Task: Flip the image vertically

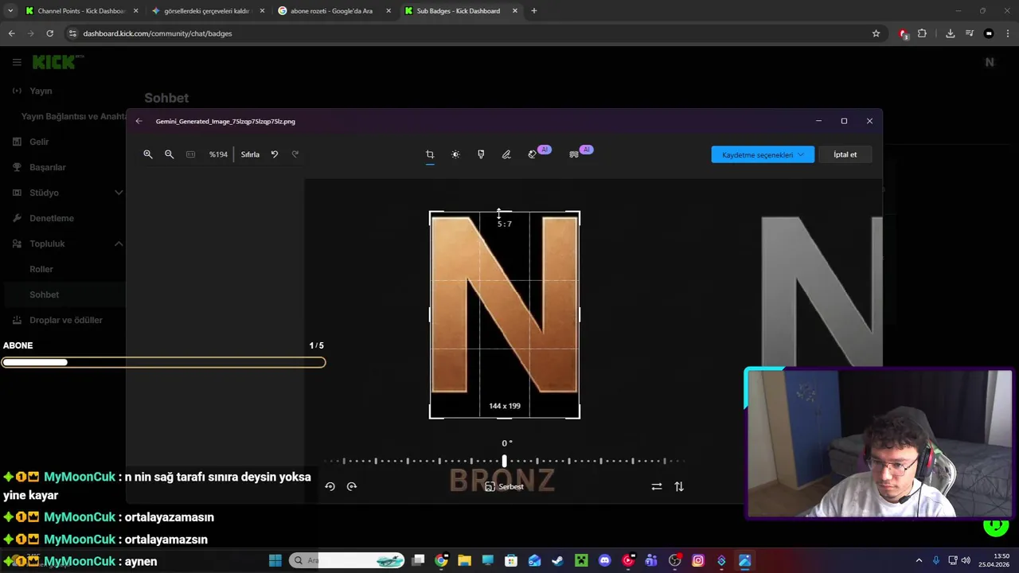Action: [x=679, y=486]
